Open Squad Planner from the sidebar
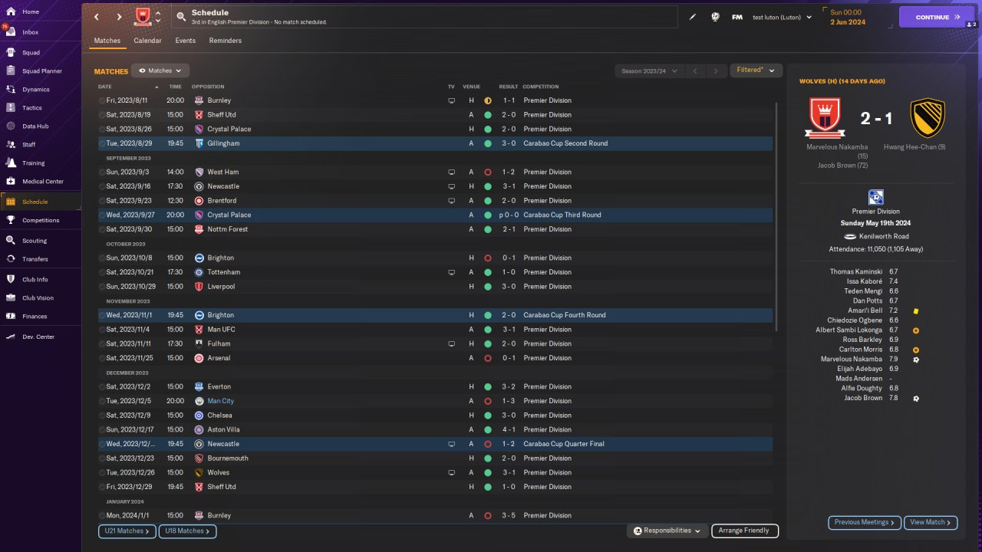The width and height of the screenshot is (982, 552). point(41,71)
